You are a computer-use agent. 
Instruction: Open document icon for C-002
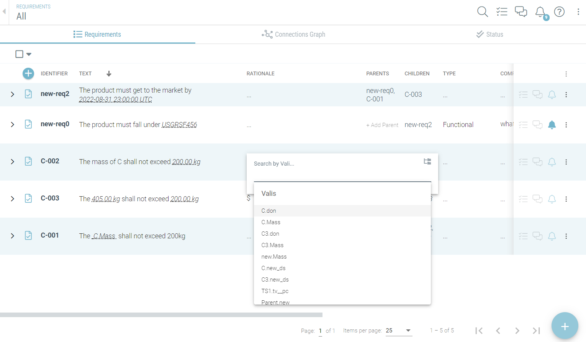(x=28, y=161)
